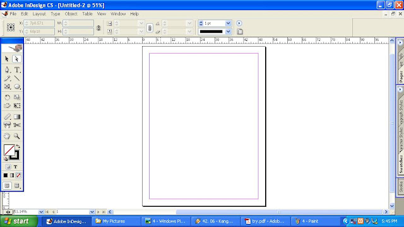The width and height of the screenshot is (404, 227).
Task: Select the Pen tool
Action: 7,70
